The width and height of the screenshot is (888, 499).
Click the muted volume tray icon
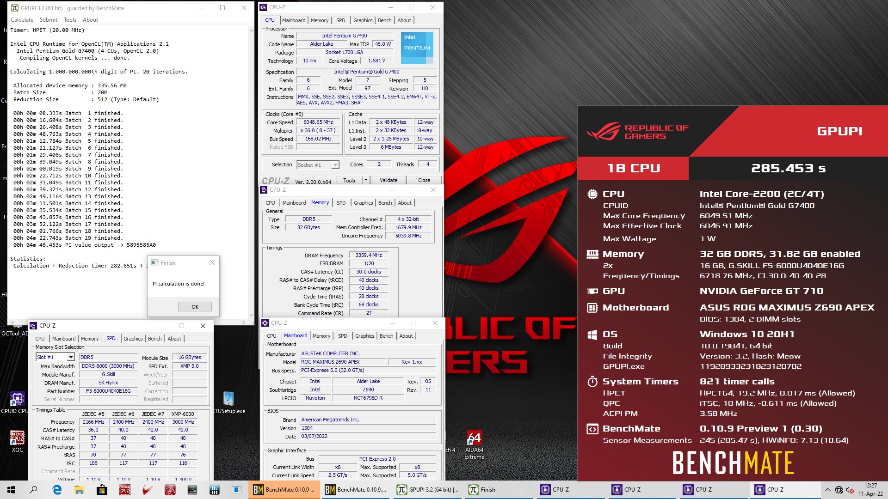tap(850, 490)
